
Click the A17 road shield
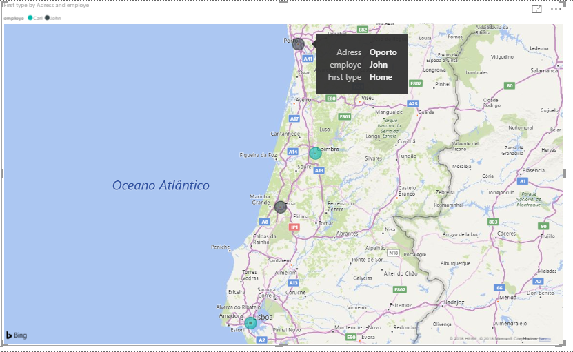tap(294, 118)
